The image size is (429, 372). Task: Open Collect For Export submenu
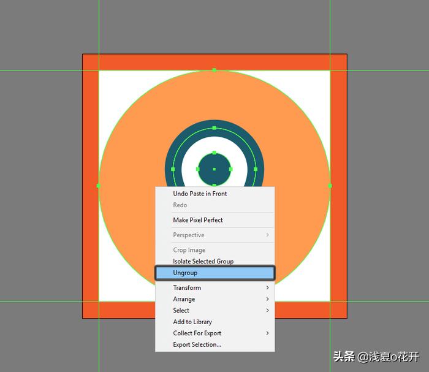coord(267,333)
